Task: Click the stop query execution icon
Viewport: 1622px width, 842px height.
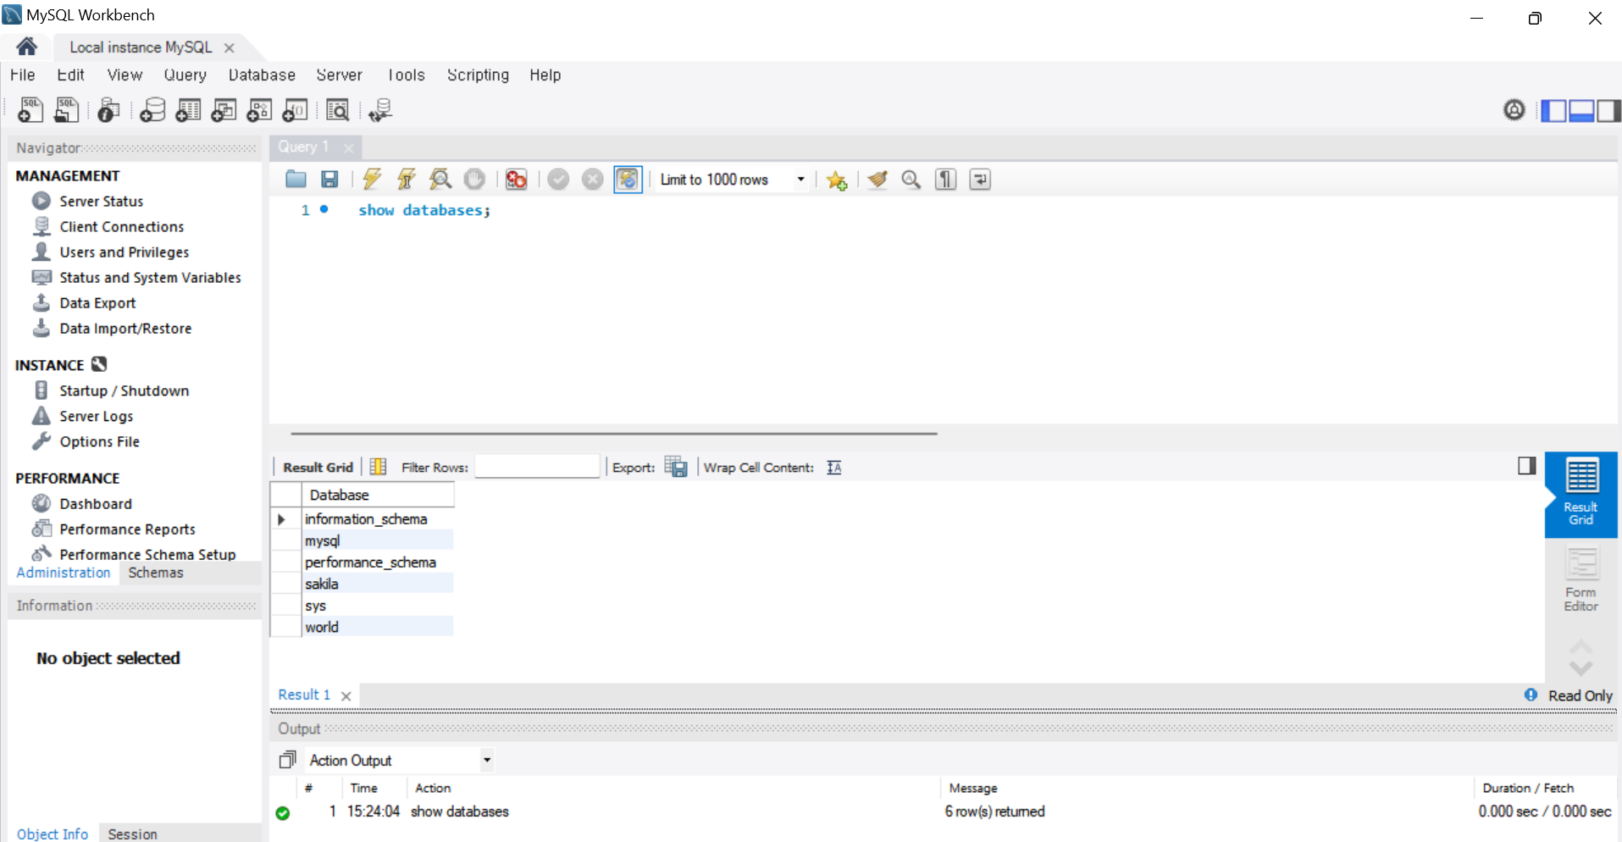Action: 474,179
